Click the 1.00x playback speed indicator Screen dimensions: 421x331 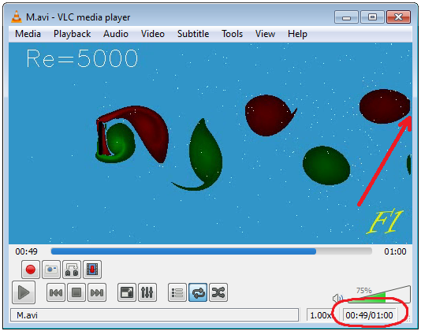coord(320,315)
